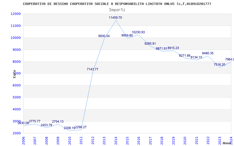
Task: Click the 9000 y-axis tick label
Action: pos(16,50)
